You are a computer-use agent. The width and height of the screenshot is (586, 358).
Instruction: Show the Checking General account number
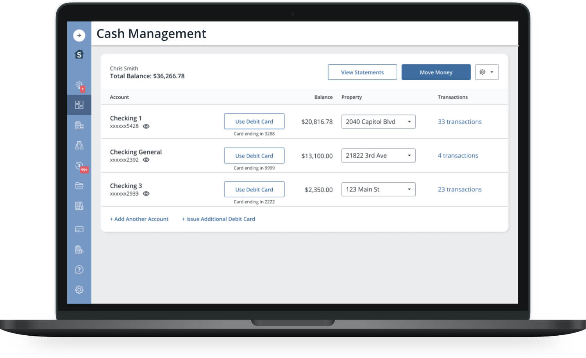click(146, 160)
